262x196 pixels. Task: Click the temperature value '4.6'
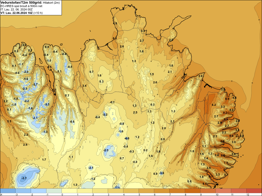[x=234, y=98]
